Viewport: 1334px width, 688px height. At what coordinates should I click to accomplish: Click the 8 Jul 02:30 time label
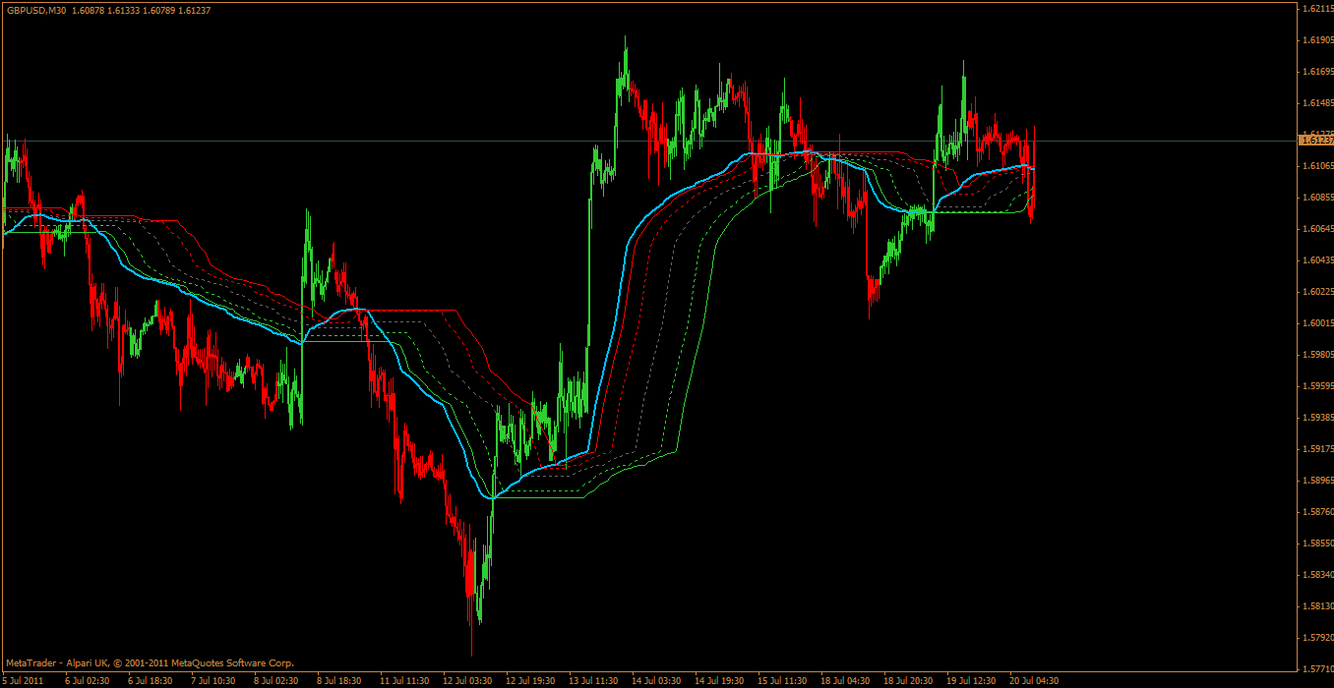tap(276, 680)
